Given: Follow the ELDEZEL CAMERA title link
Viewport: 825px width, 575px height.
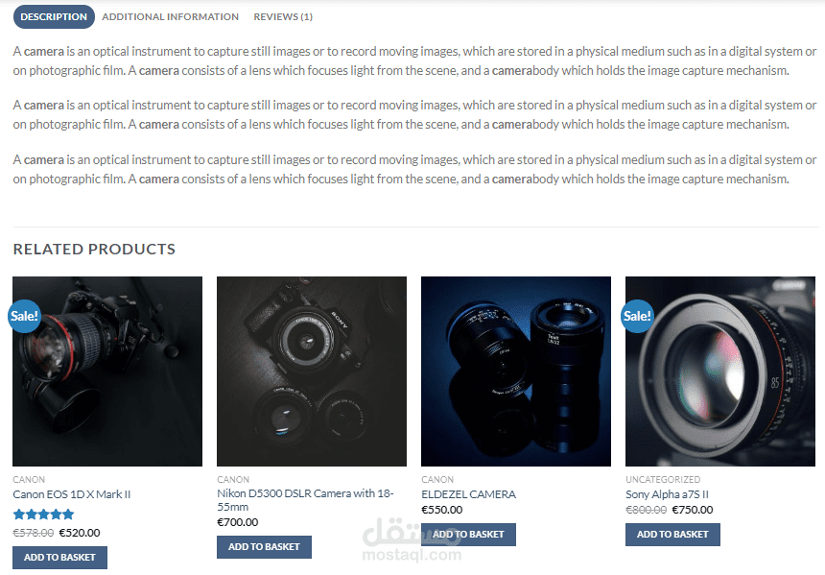Looking at the screenshot, I should [x=469, y=494].
